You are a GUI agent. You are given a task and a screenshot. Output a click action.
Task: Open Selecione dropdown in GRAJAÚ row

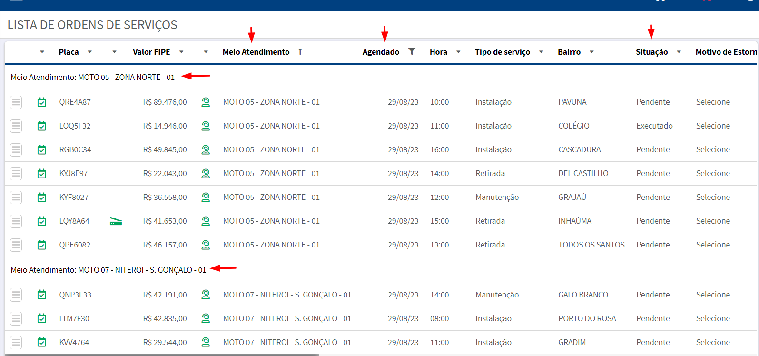click(713, 197)
